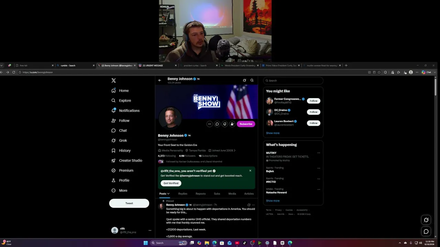The width and height of the screenshot is (440, 247).
Task: Follow Former Congresswoman @FmrRepMTG
Action: [x=313, y=101]
